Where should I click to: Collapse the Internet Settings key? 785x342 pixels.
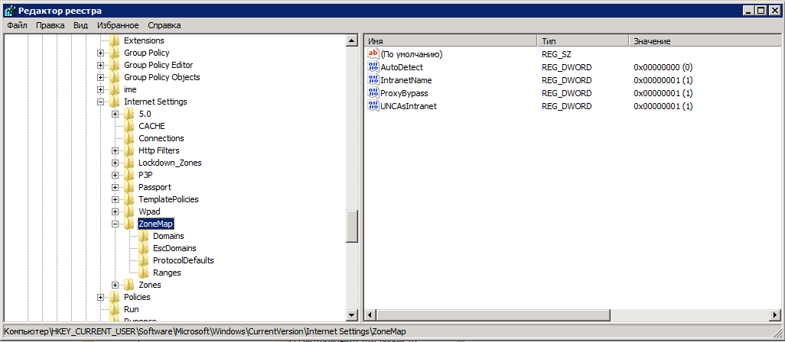click(101, 102)
